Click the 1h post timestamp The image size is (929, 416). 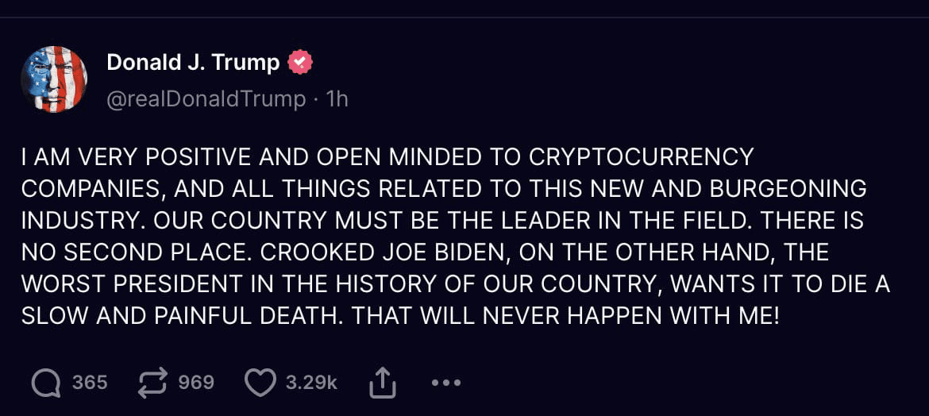[x=337, y=98]
